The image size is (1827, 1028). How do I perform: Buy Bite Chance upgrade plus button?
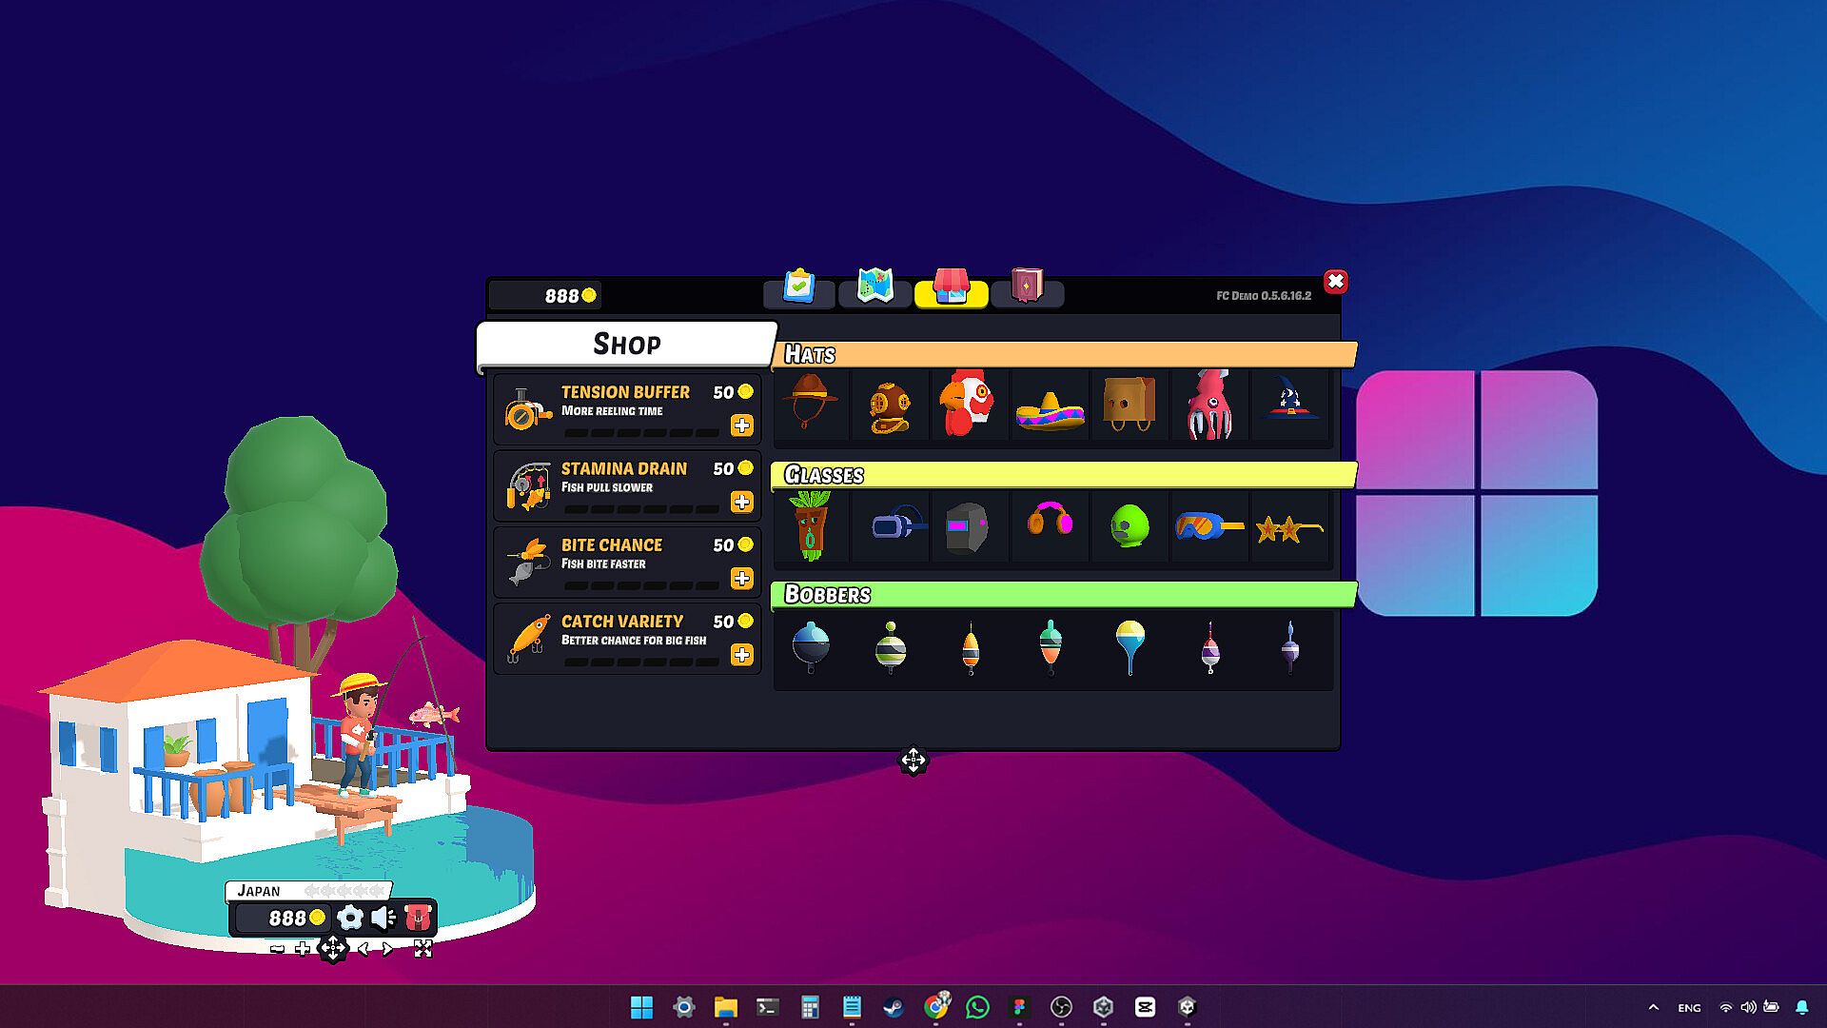coord(741,579)
